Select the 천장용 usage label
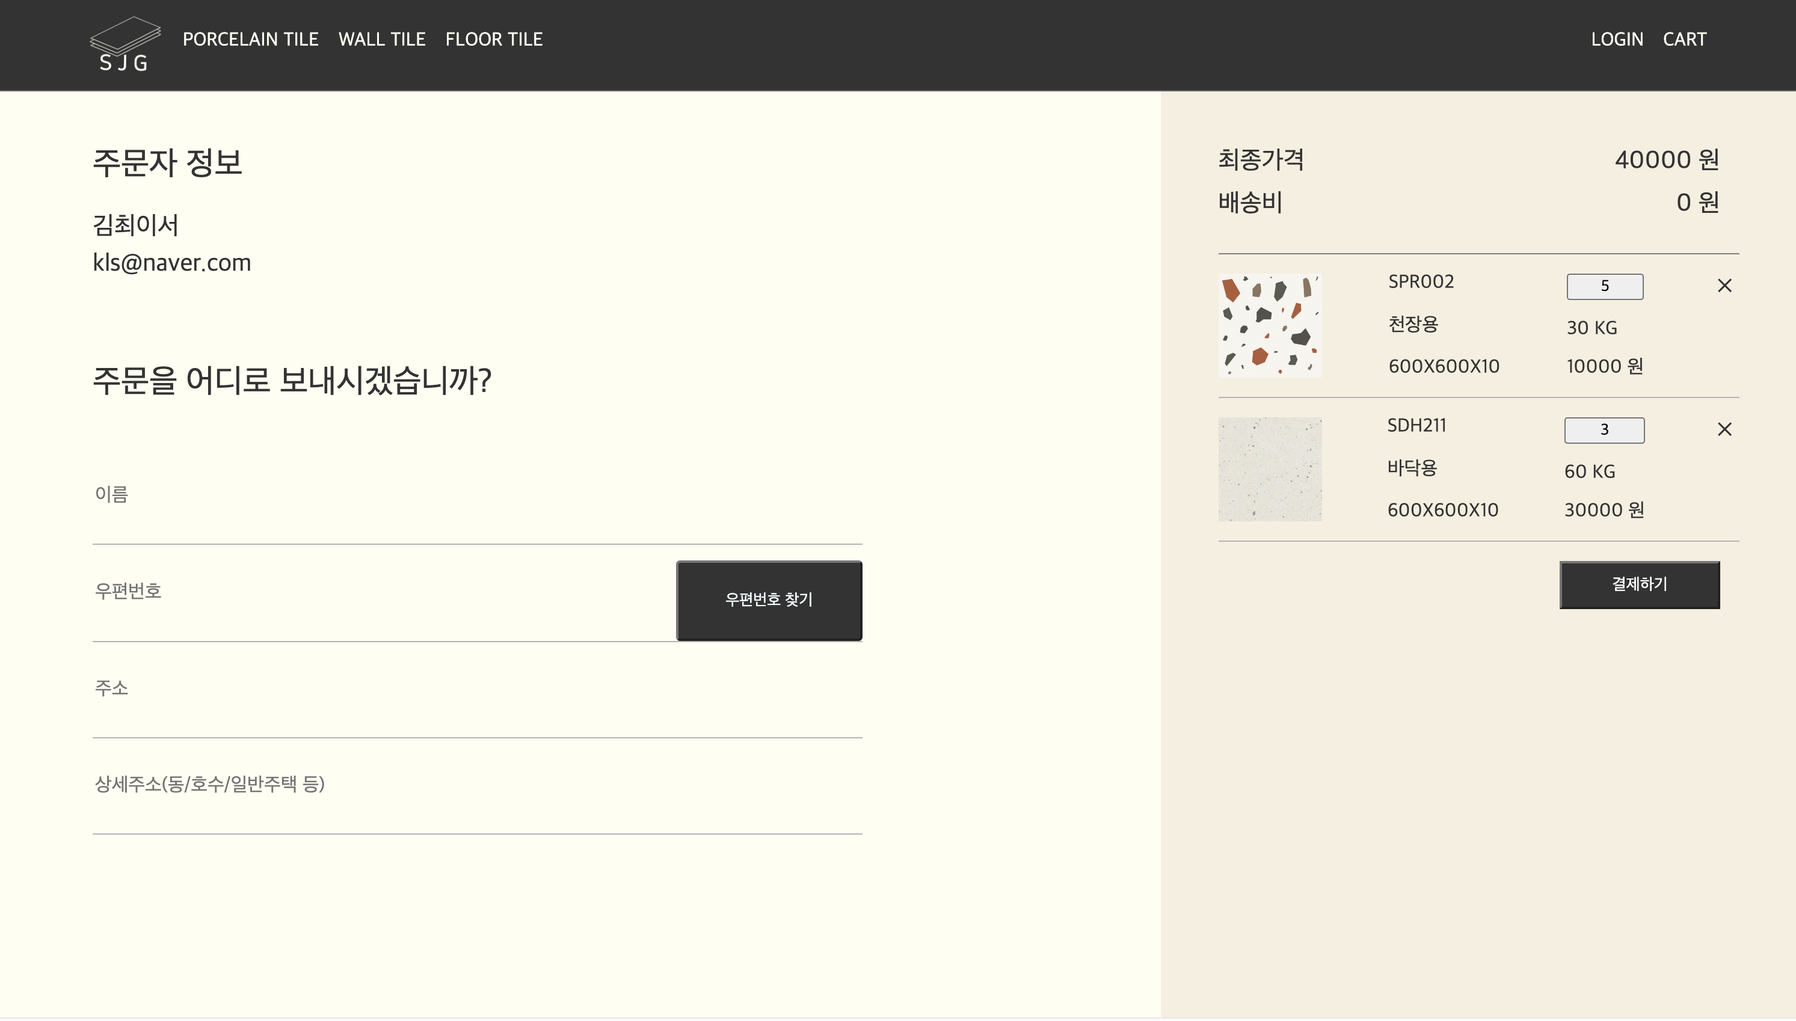Viewport: 1796px width, 1021px height. tap(1413, 324)
